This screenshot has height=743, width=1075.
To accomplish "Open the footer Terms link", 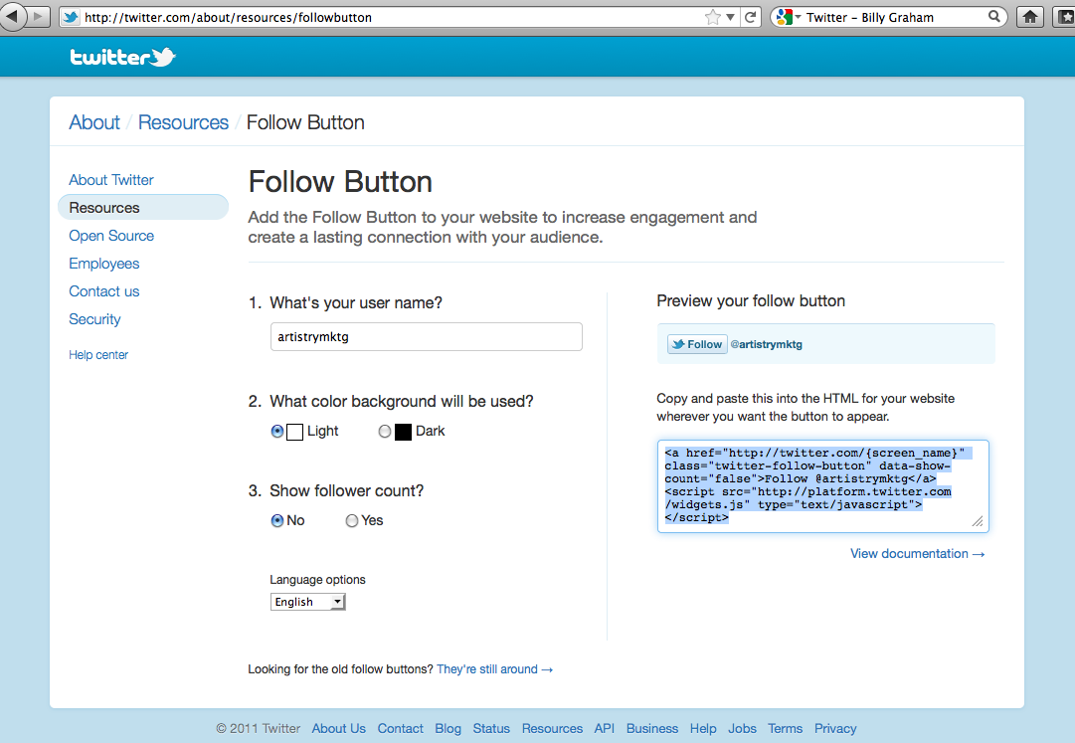I will click(x=785, y=729).
